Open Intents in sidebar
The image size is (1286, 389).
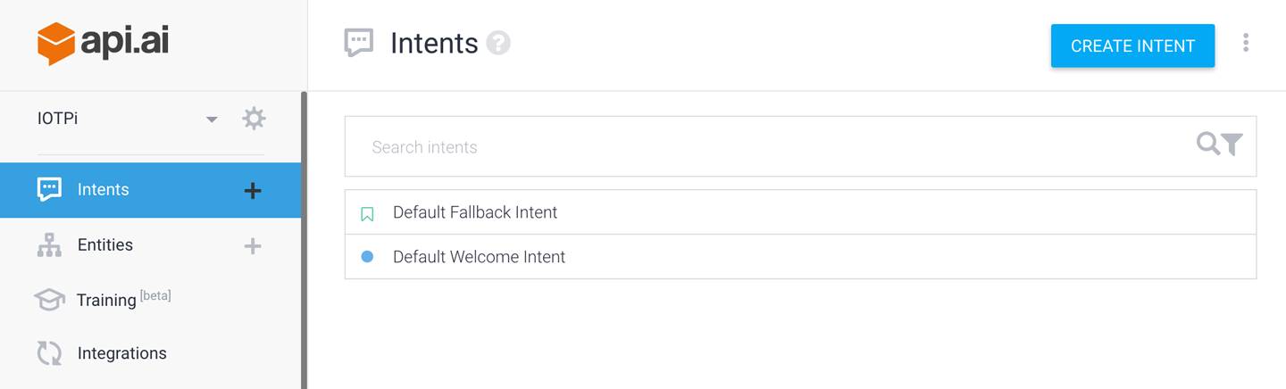tap(103, 190)
